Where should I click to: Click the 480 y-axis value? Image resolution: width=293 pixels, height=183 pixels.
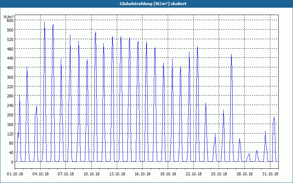pyautogui.click(x=10, y=49)
